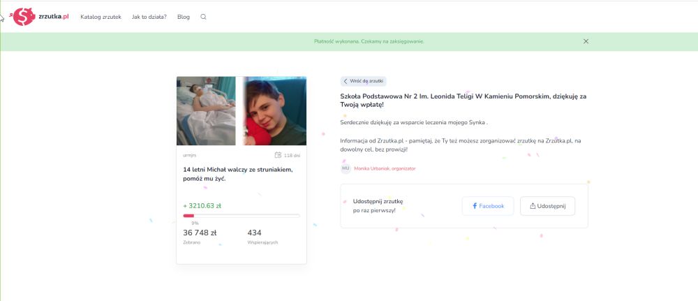The image size is (698, 301).
Task: Click the 9% fundraising progress bar
Action: pyautogui.click(x=242, y=216)
